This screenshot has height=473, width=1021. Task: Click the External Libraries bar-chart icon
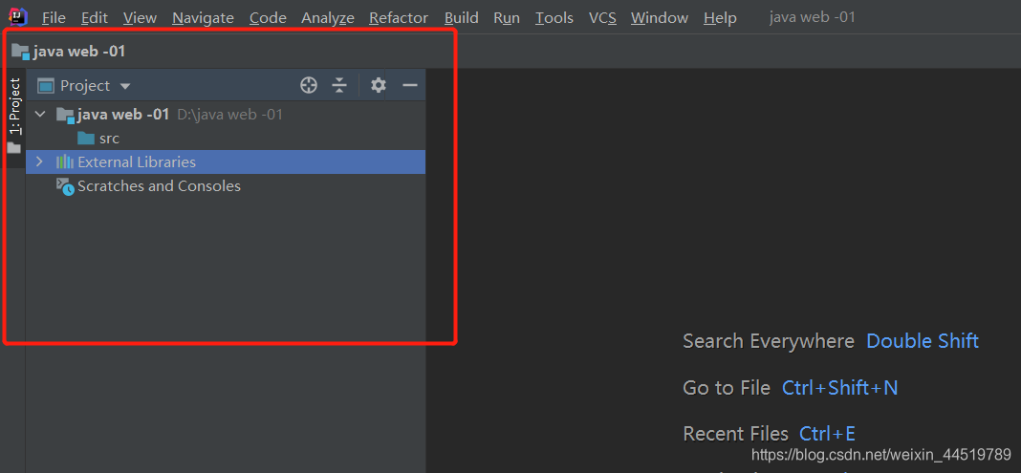click(65, 162)
